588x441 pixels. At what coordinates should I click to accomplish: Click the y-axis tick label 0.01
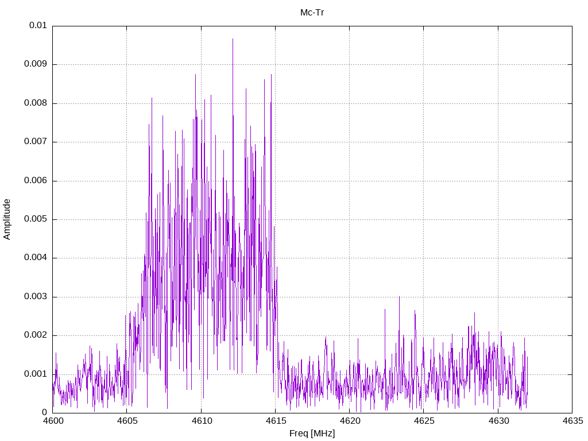pos(38,25)
